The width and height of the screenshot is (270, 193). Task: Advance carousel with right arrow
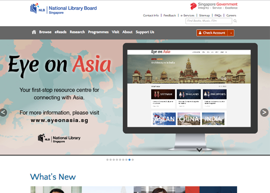[264, 113]
